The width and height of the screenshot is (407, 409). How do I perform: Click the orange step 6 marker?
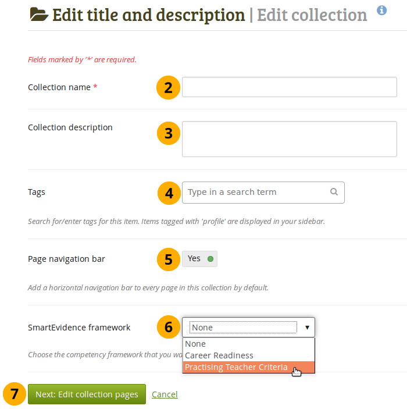[x=168, y=328]
